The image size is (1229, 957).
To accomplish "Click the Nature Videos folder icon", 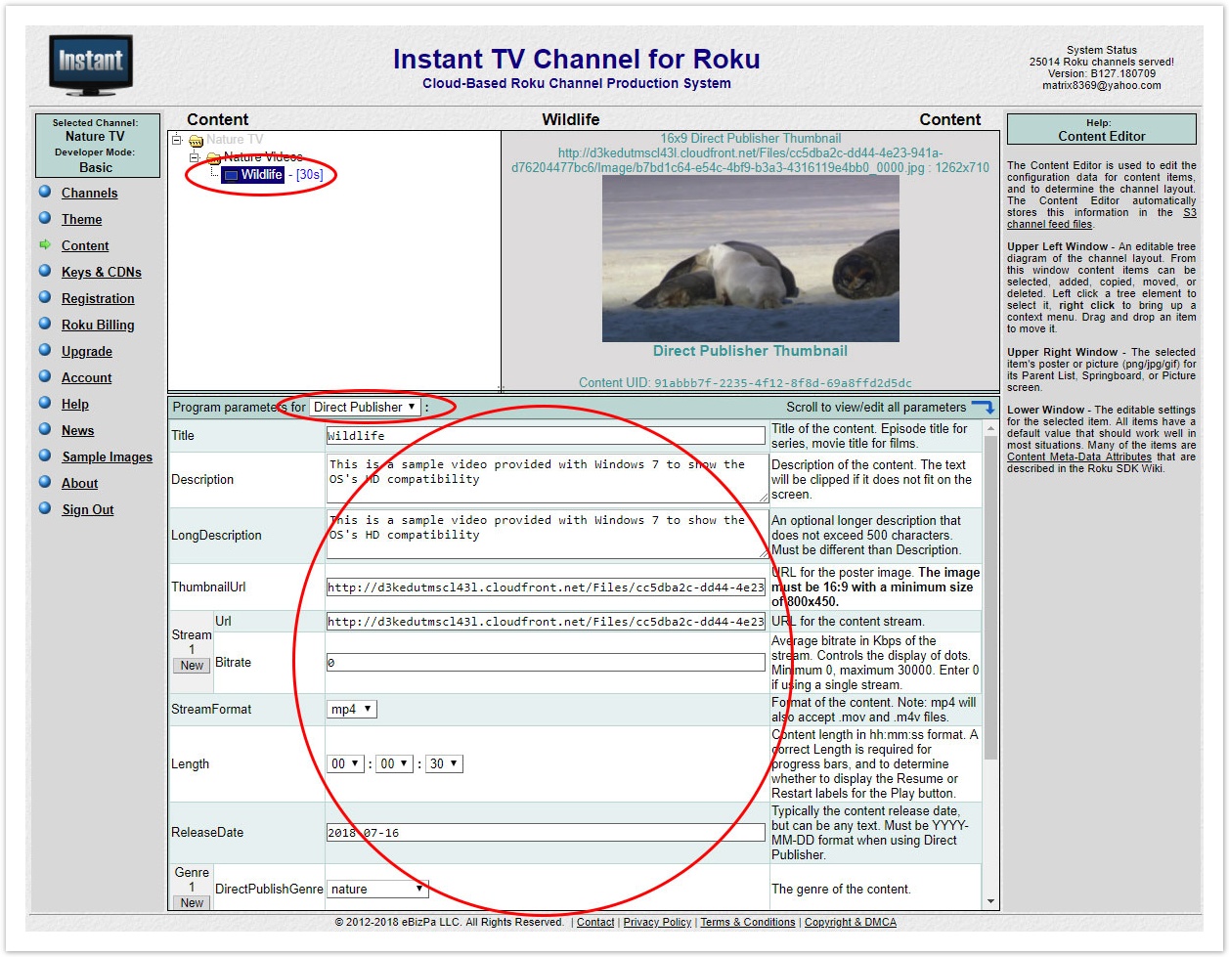I will coord(213,157).
